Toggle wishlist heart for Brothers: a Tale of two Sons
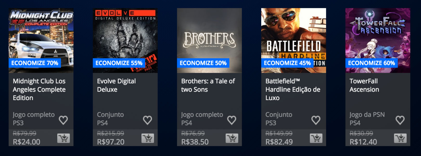Image resolution: width=421 pixels, height=156 pixels. (232, 120)
